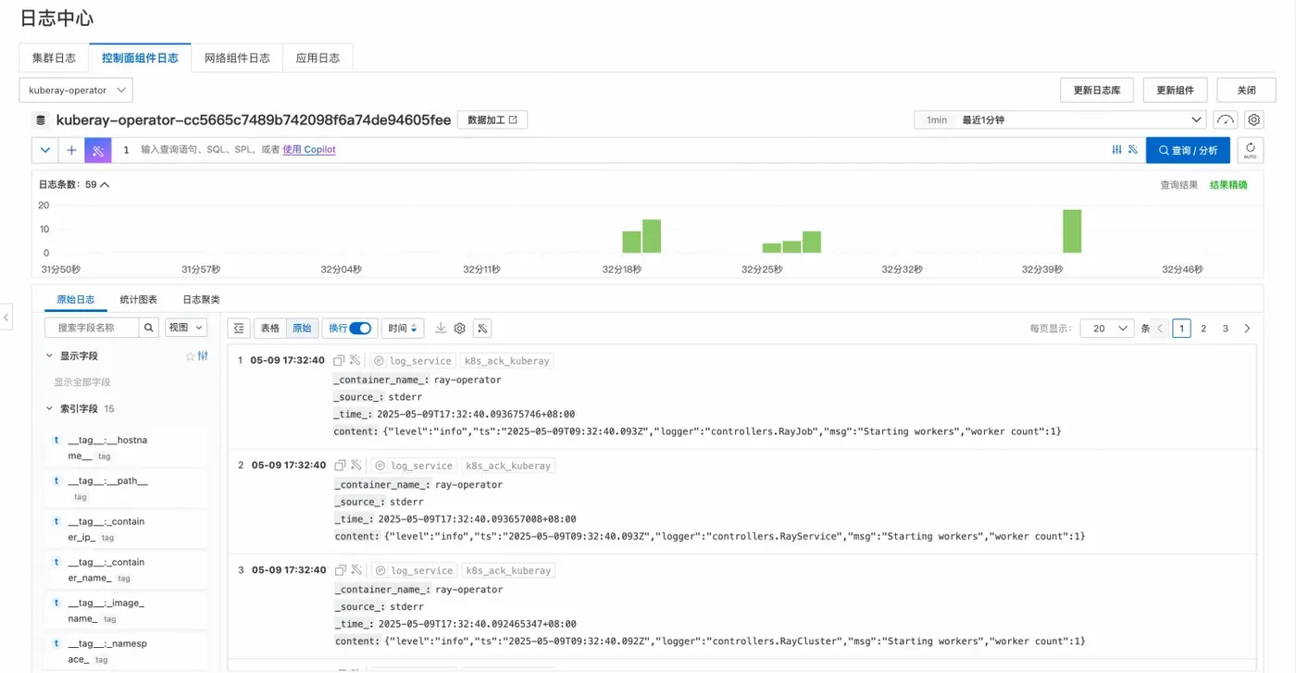The image size is (1296, 673).
Task: Click the download logs icon
Action: click(x=441, y=328)
